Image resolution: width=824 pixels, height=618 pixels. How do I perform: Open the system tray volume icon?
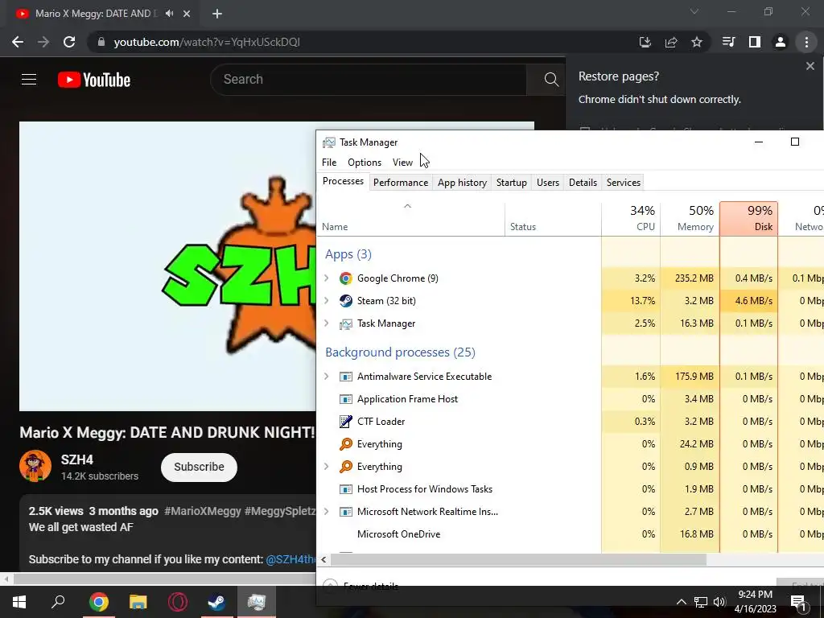pos(719,602)
